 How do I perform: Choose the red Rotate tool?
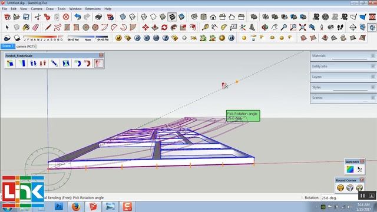[x=164, y=28]
